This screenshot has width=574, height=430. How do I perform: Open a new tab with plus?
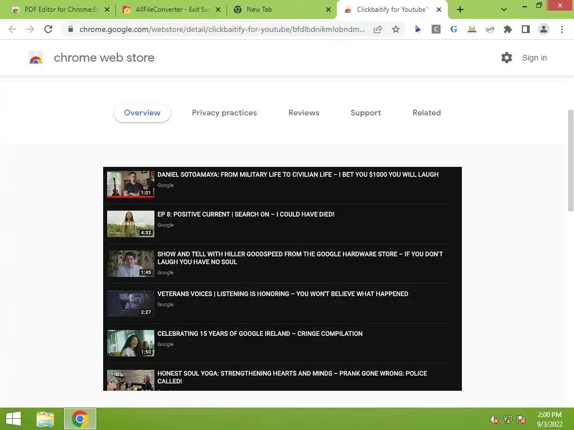[460, 10]
